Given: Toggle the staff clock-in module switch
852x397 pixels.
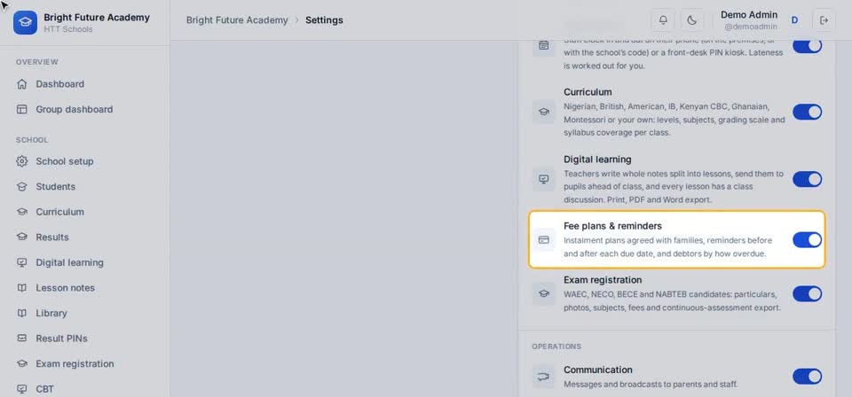Looking at the screenshot, I should (x=807, y=45).
